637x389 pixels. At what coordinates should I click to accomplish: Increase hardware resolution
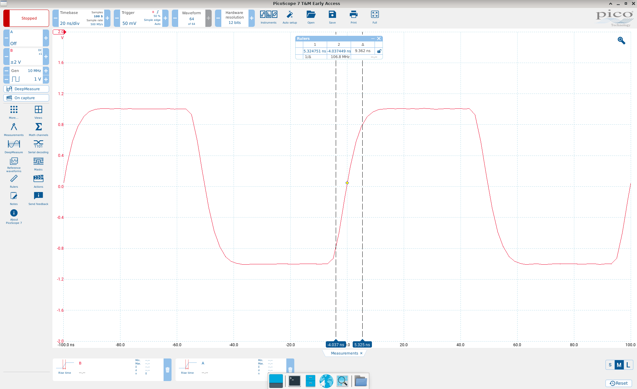pyautogui.click(x=251, y=18)
